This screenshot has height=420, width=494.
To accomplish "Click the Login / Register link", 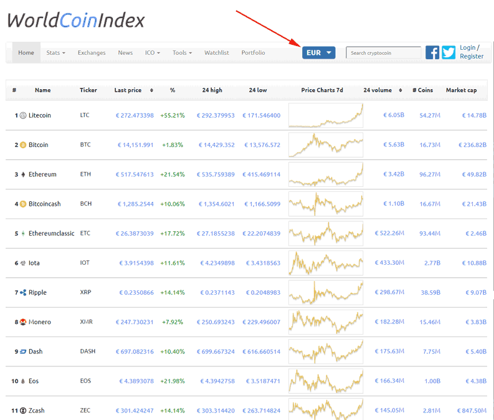I will (x=472, y=52).
